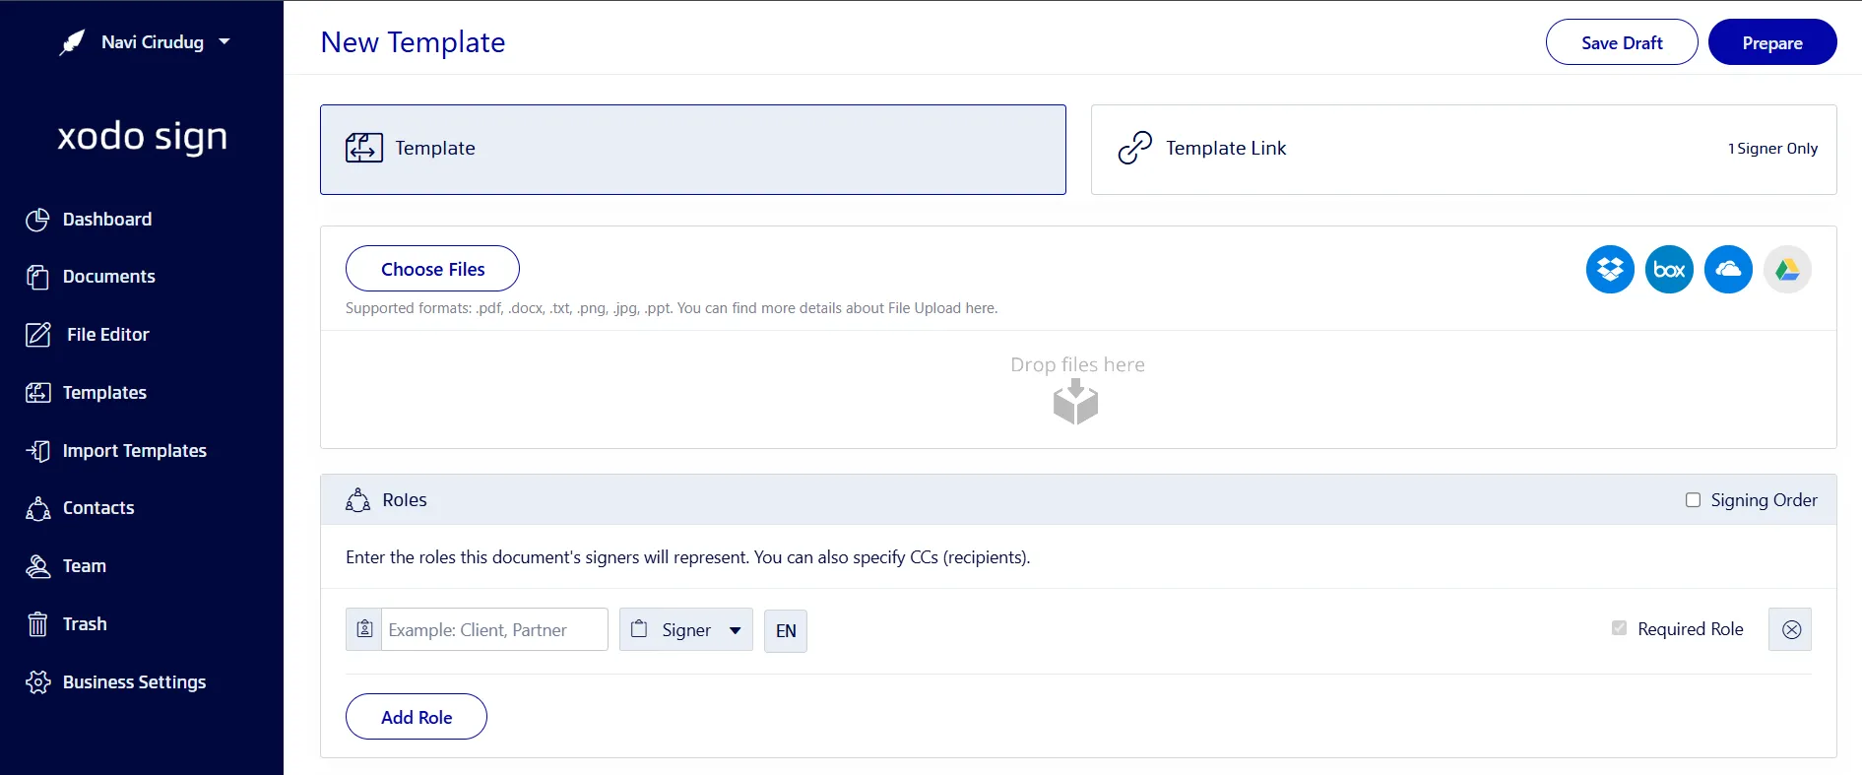Click the Template card icon
The width and height of the screenshot is (1862, 775).
click(x=364, y=148)
